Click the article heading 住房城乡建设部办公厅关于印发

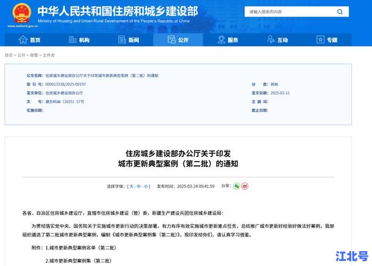point(178,154)
